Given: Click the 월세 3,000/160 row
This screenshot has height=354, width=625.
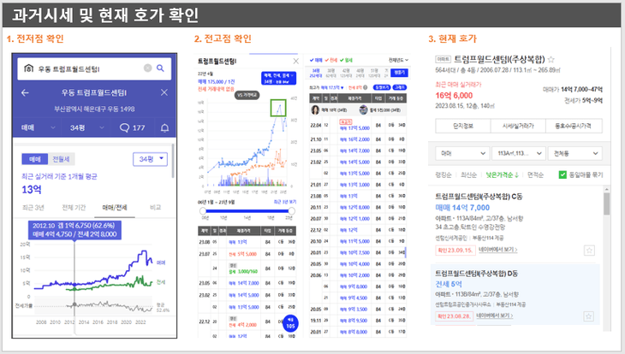Looking at the screenshot, I should point(247,268).
